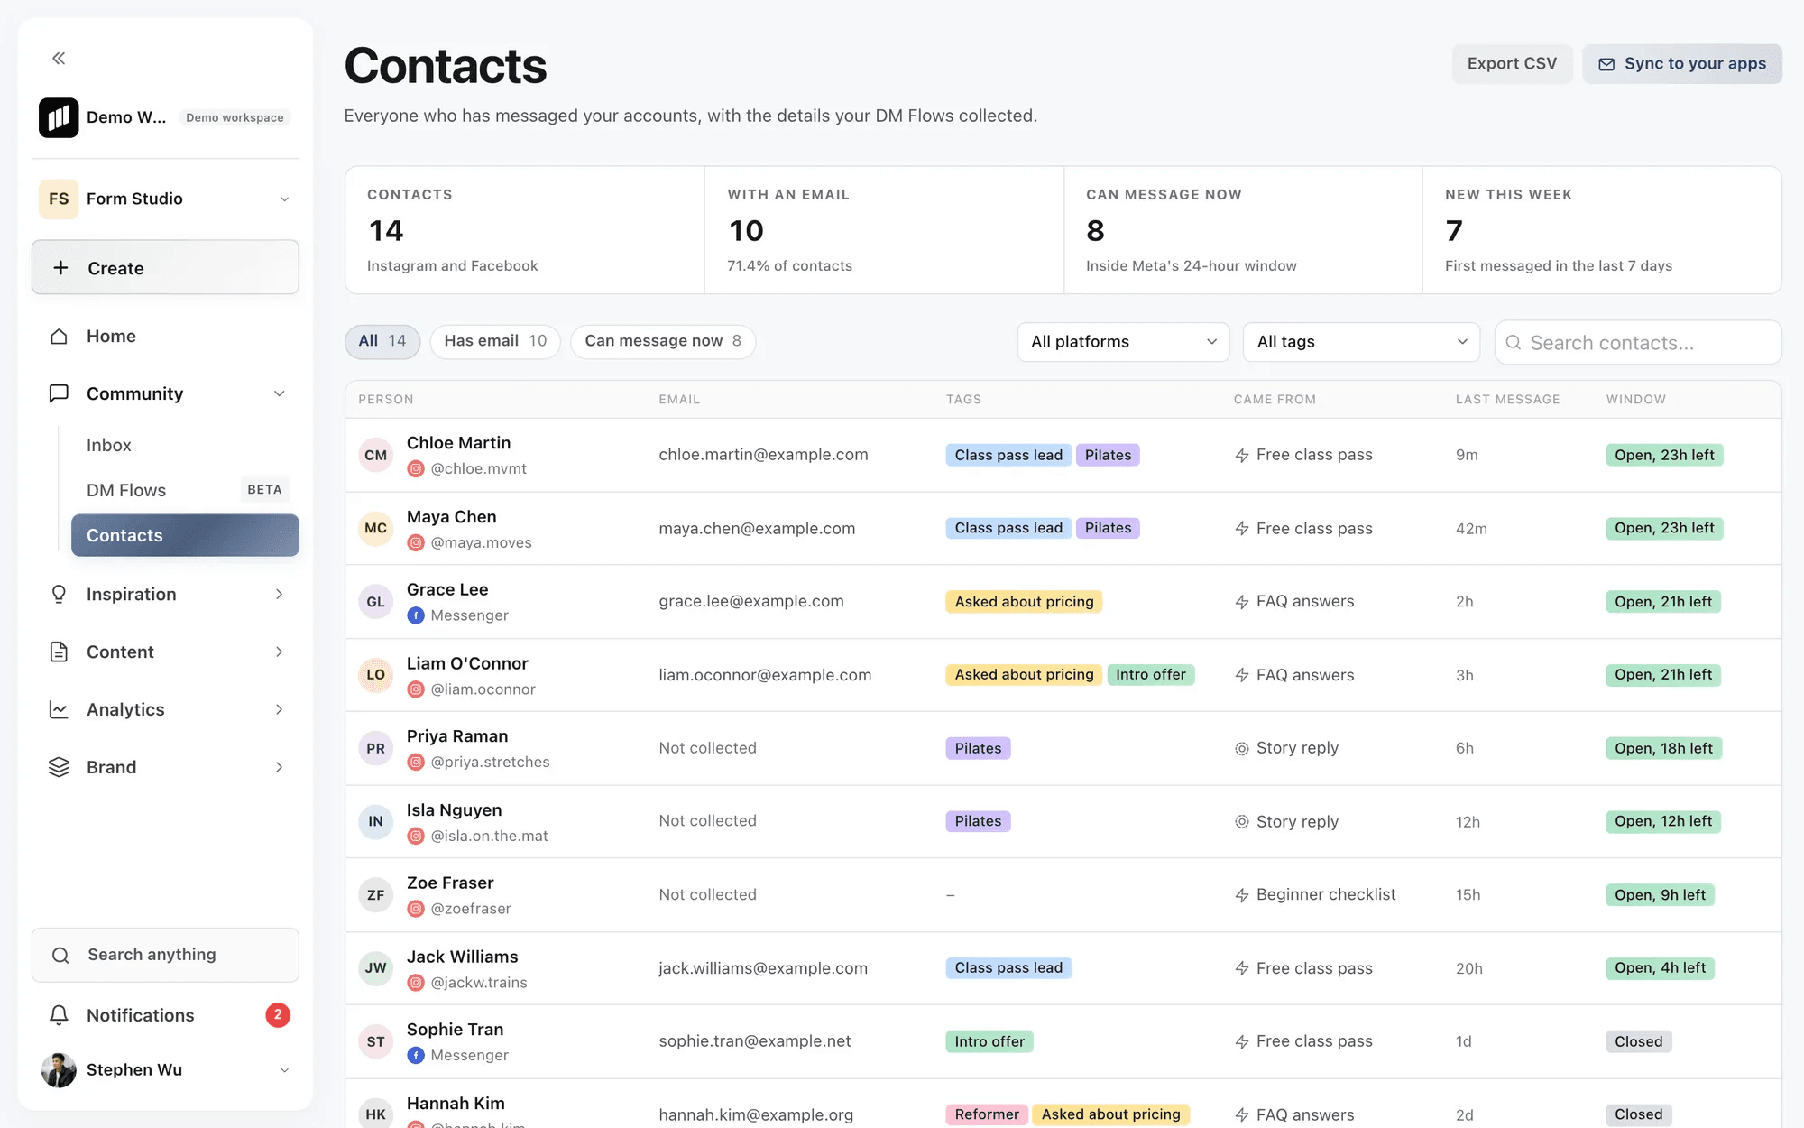1804x1128 pixels.
Task: Open Inbox in the sidebar
Action: tap(109, 445)
